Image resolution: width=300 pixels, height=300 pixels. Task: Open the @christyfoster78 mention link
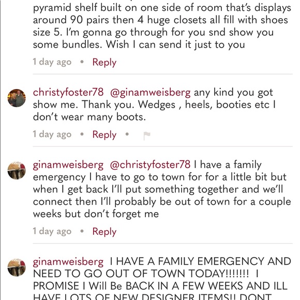[150, 165]
